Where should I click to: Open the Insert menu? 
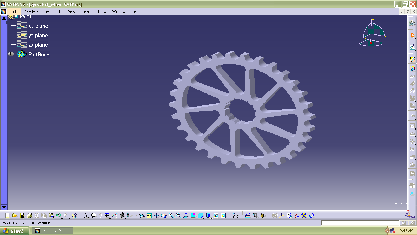click(86, 11)
